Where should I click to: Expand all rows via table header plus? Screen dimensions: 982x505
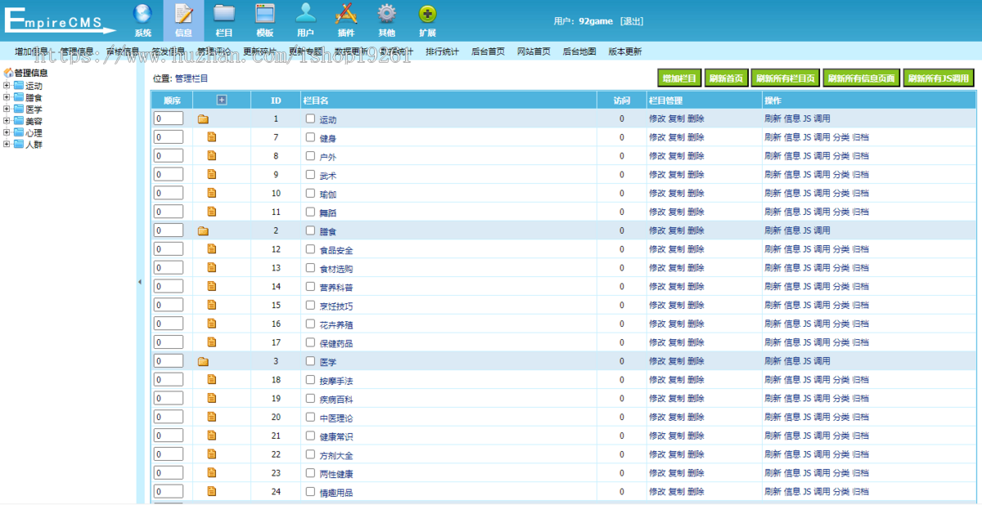click(221, 100)
